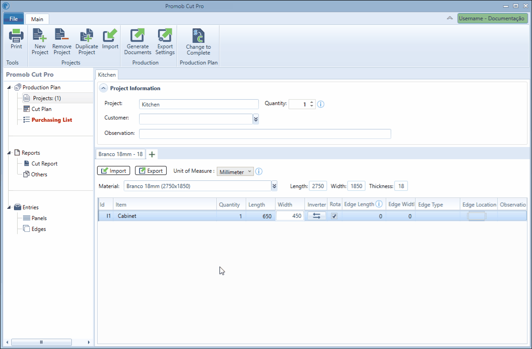Click the Print icon in the Tools group
532x349 pixels.
pos(16,35)
